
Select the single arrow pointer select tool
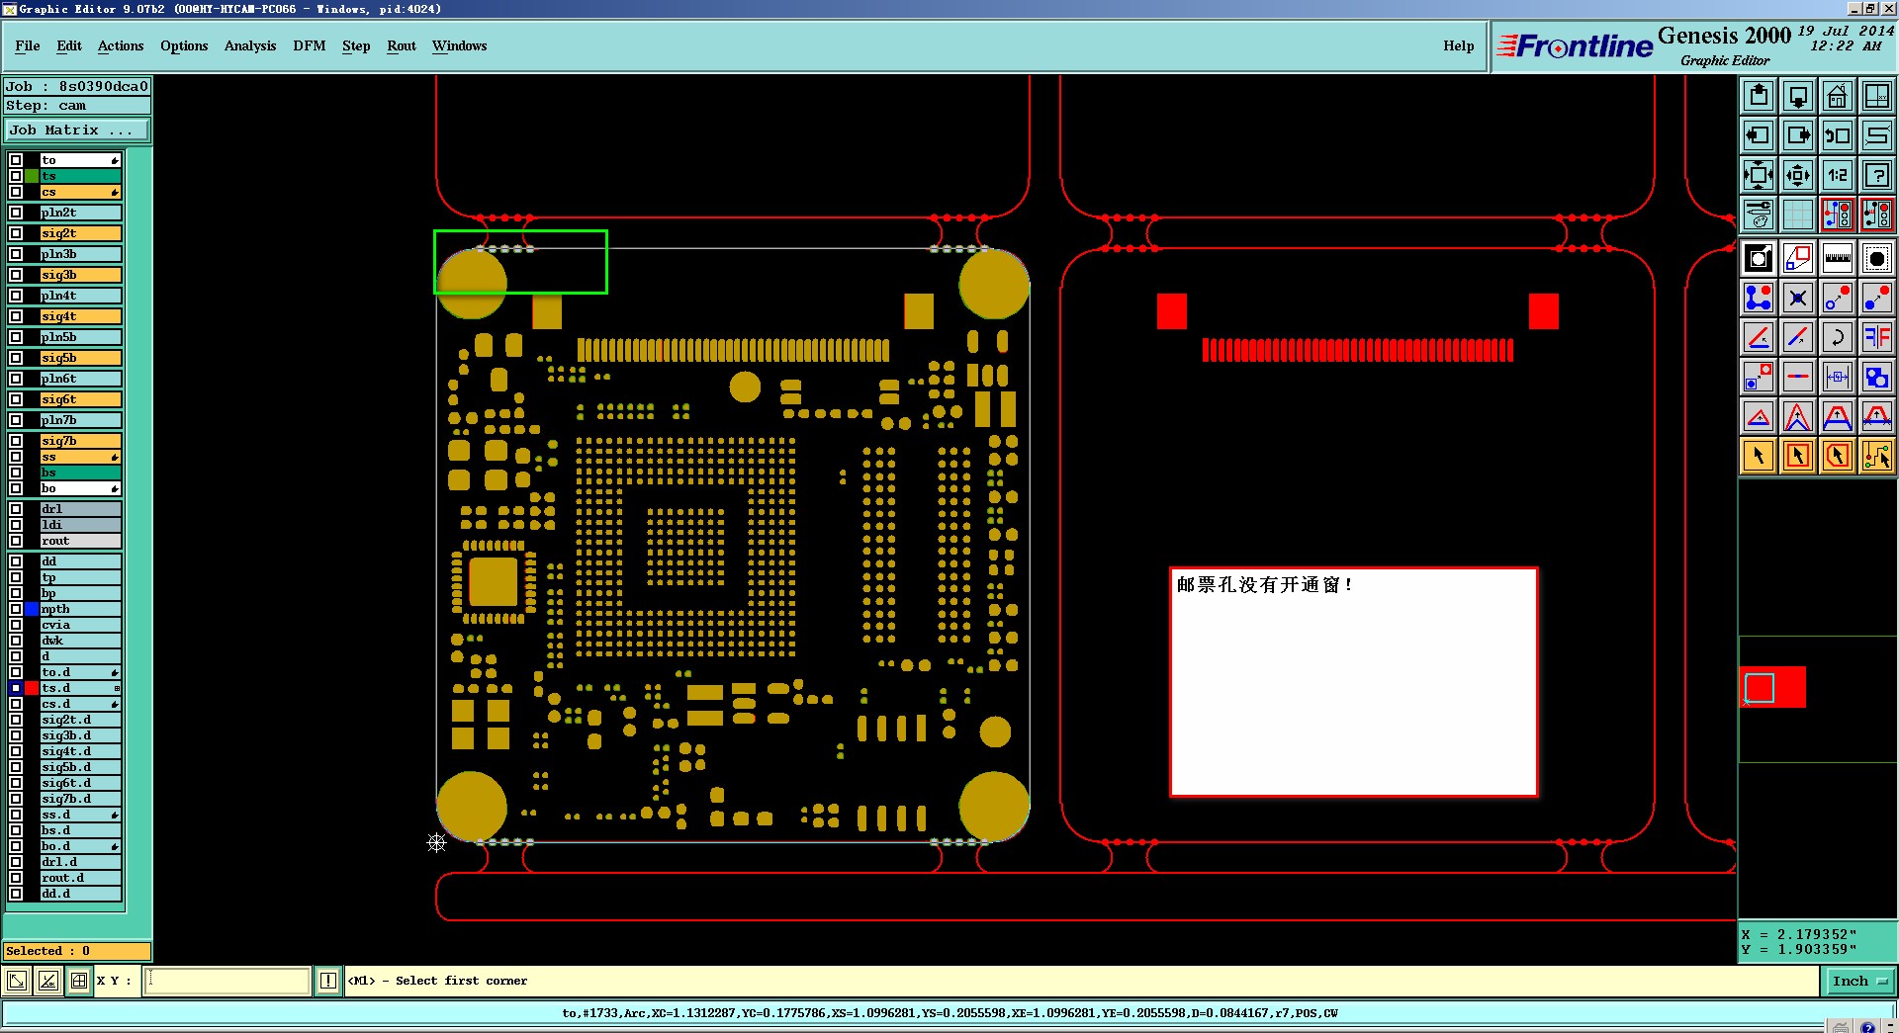[1759, 456]
